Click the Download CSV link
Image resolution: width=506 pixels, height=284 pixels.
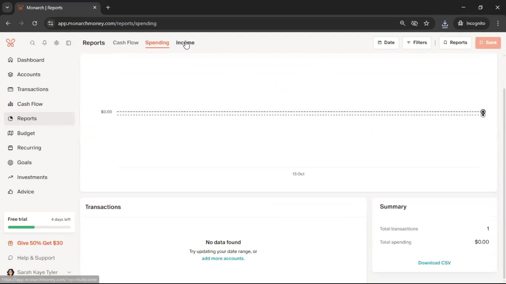434,263
